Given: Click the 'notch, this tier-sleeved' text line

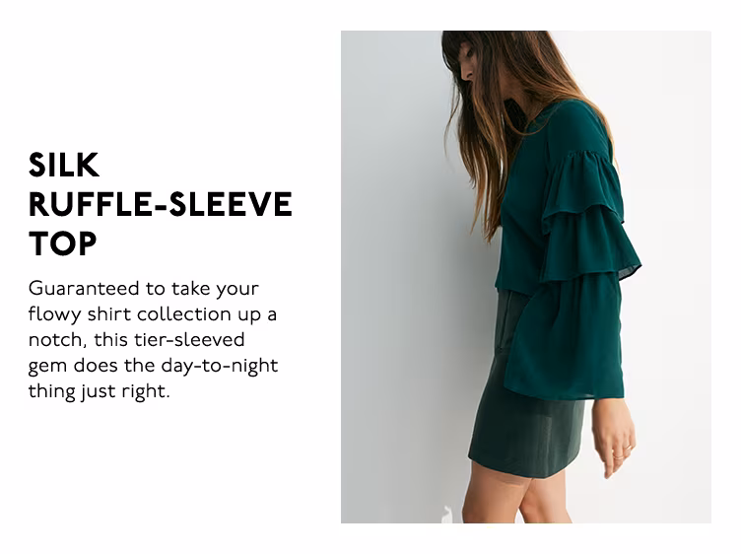Looking at the screenshot, I should coord(137,339).
